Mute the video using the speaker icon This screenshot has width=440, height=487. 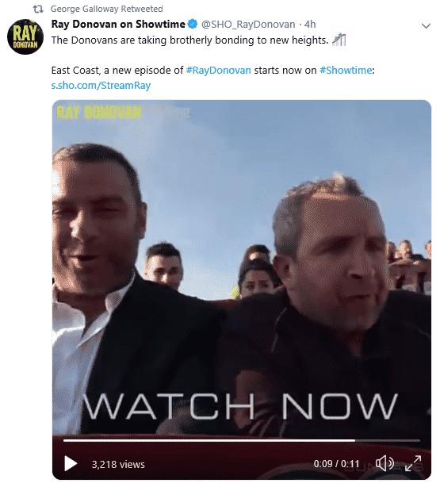pyautogui.click(x=385, y=463)
